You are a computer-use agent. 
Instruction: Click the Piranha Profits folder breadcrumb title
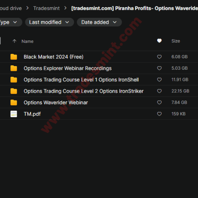point(135,8)
